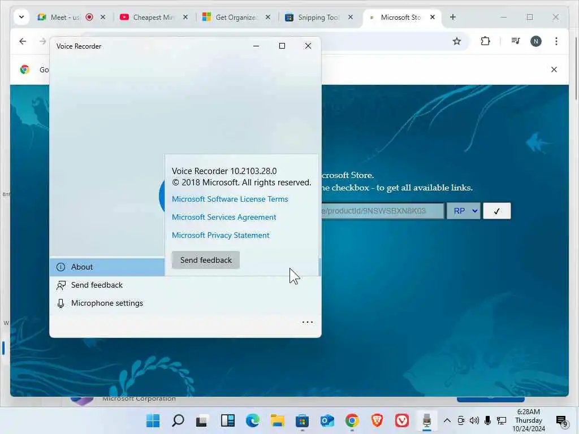Open the notification center icon

(x=561, y=420)
